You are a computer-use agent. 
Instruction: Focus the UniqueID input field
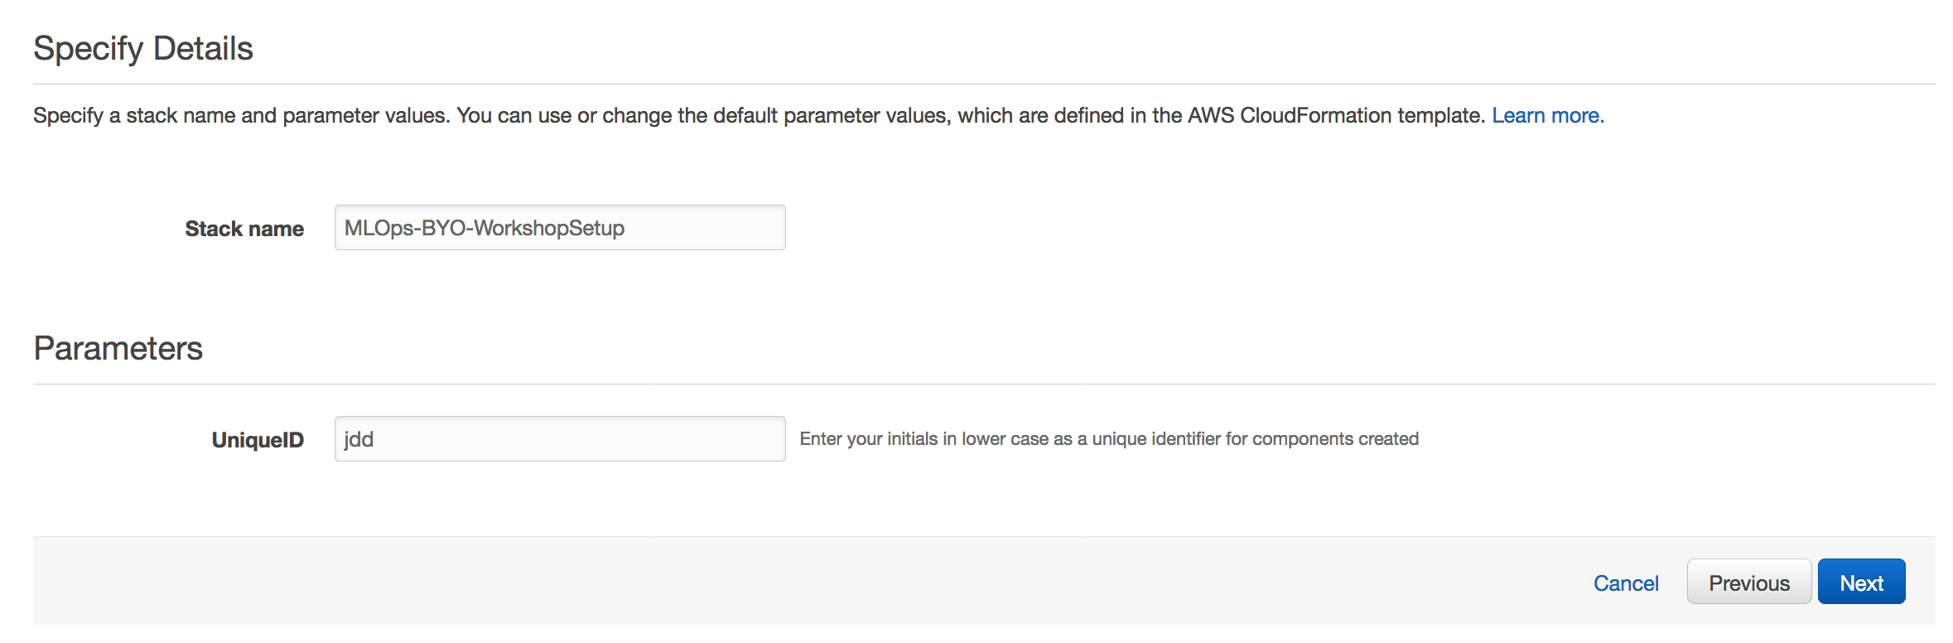tap(560, 439)
